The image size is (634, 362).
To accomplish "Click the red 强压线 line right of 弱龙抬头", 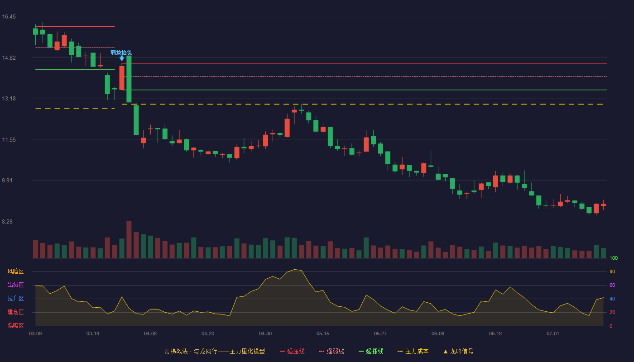I will pyautogui.click(x=365, y=63).
